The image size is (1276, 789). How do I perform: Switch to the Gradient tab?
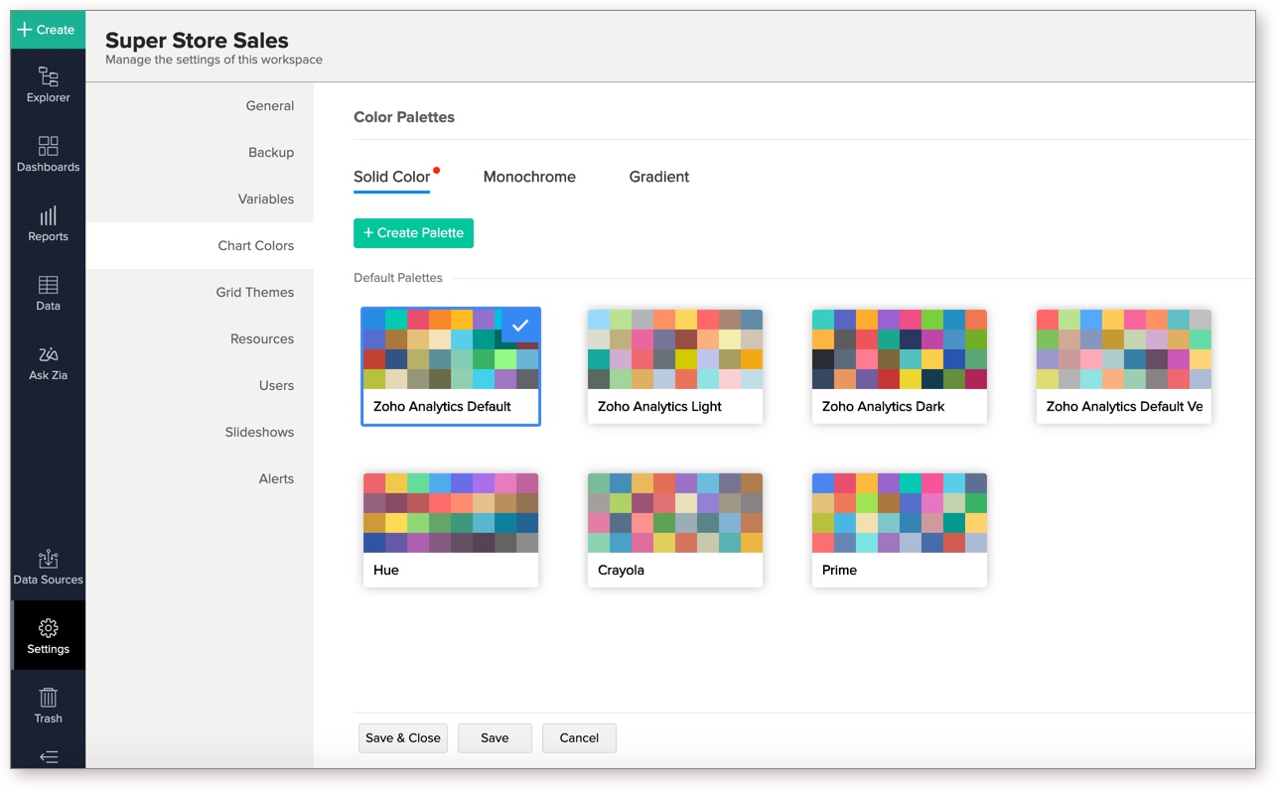tap(658, 177)
